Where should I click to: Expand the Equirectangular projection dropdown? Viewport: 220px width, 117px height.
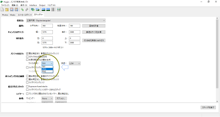click(66, 21)
